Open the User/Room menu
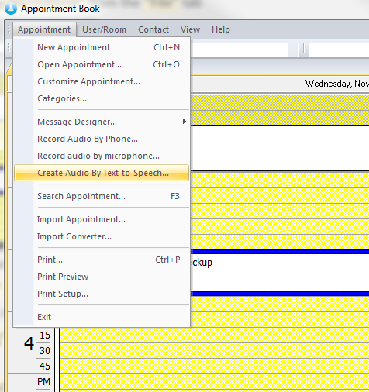 [x=104, y=29]
